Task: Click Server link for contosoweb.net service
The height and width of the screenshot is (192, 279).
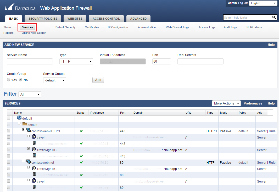Action: pos(261,163)
